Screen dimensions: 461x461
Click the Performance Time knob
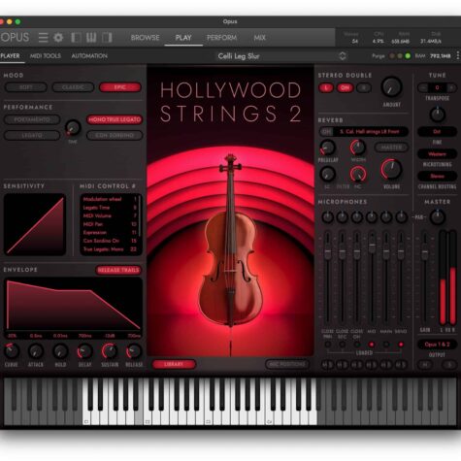pyautogui.click(x=73, y=127)
